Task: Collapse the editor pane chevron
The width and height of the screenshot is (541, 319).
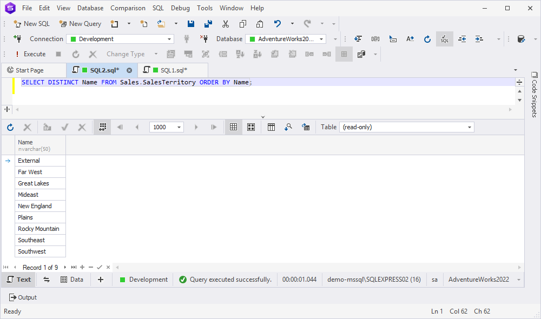Action: click(263, 117)
